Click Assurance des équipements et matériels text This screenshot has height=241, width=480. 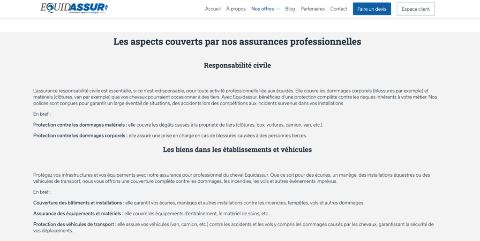78,213
